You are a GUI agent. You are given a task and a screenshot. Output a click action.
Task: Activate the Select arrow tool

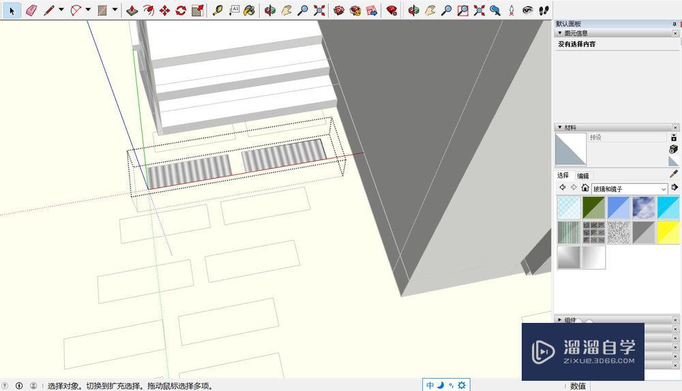click(x=12, y=10)
